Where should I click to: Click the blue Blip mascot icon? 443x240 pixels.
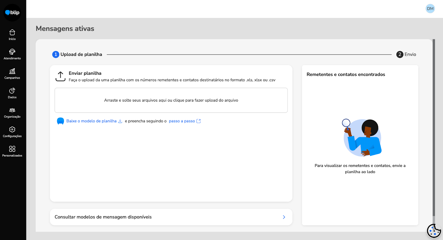tap(60, 121)
